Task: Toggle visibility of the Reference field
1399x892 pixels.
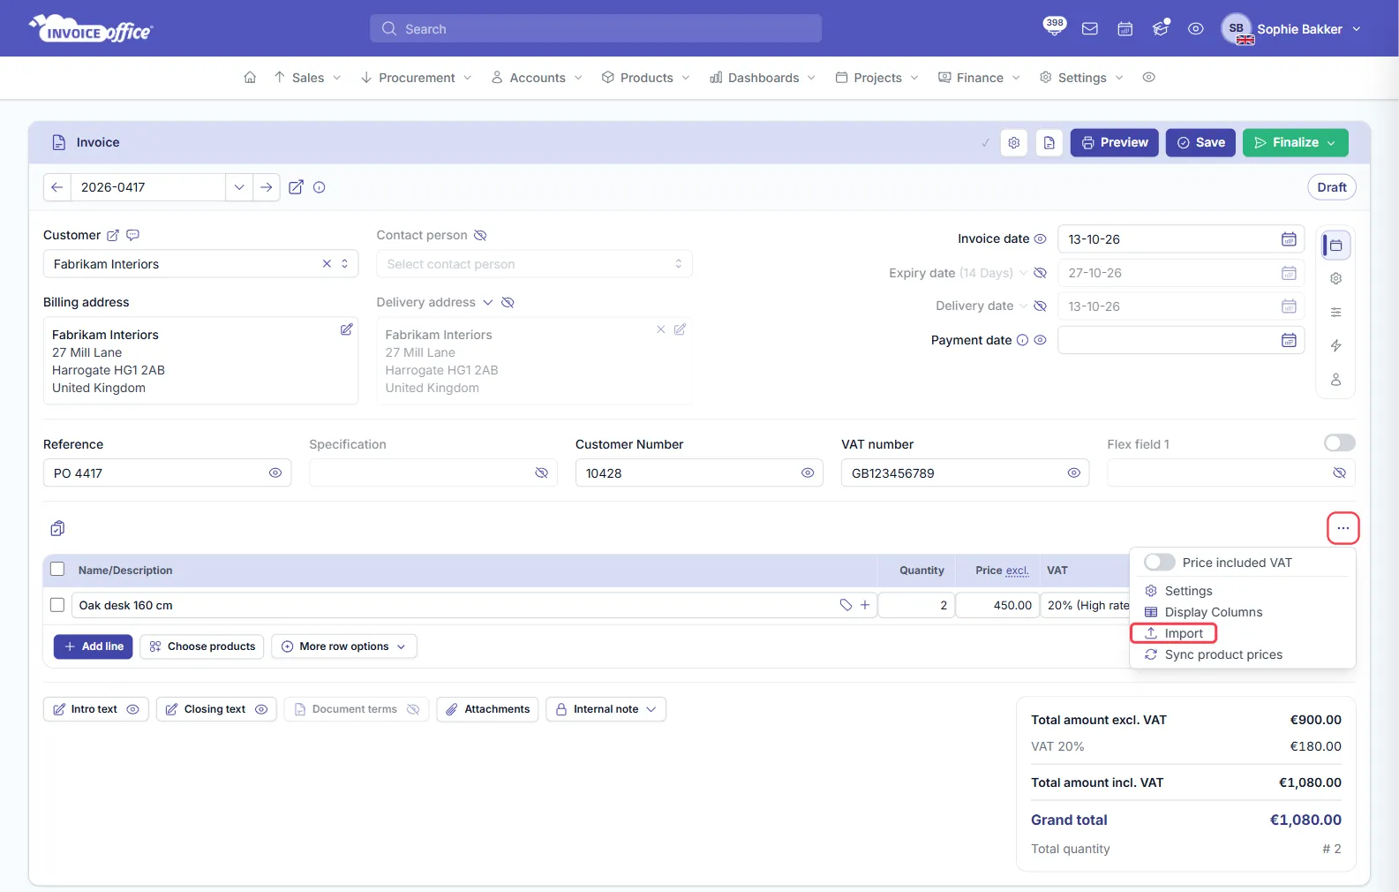Action: click(275, 473)
